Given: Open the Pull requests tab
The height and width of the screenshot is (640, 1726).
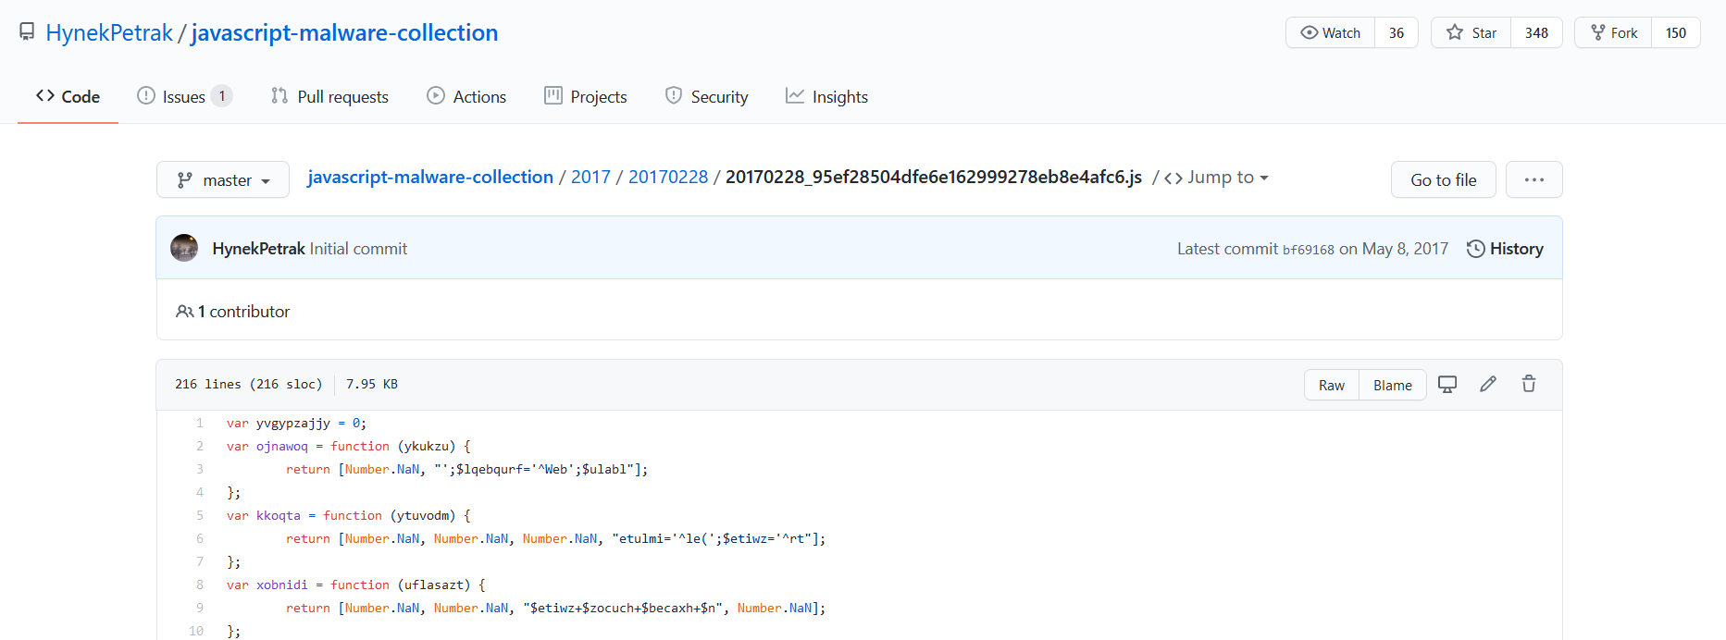Looking at the screenshot, I should (329, 97).
